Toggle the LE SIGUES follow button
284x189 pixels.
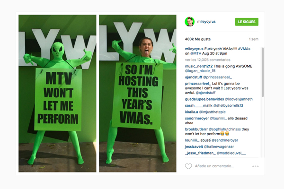click(x=247, y=22)
